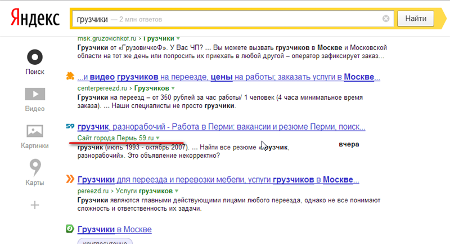450x244 pixels.
Task: Click the orange arrows pereezd.ru favicon
Action: point(70,179)
